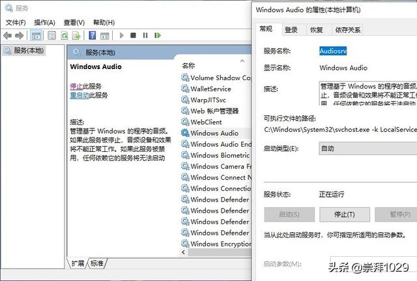The width and height of the screenshot is (417, 281).
Task: Click the Forward arrow in Services toolbar
Action: [x=20, y=35]
